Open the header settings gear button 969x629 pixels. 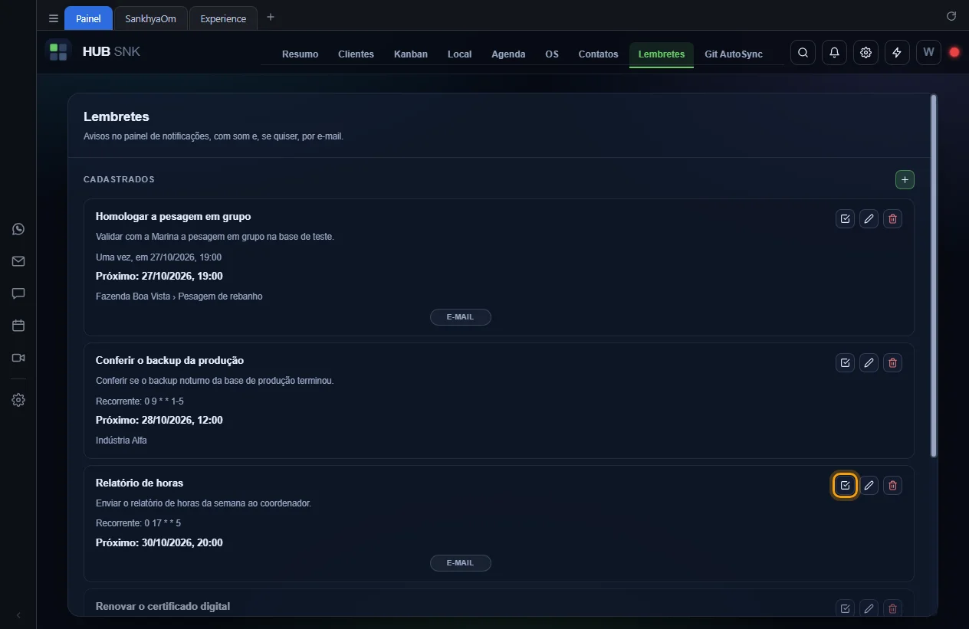(866, 52)
